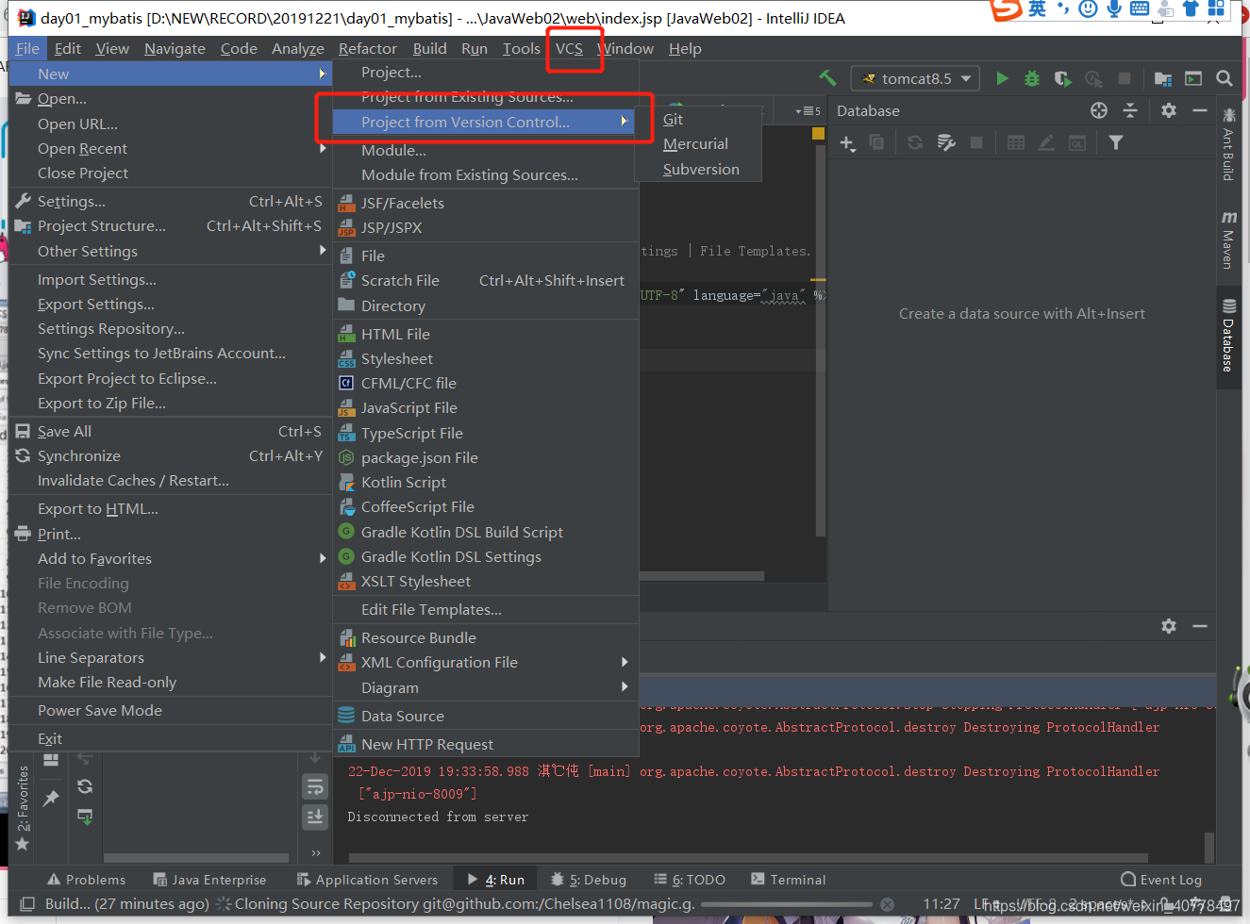Image resolution: width=1250 pixels, height=924 pixels.
Task: Click Settings... in File menu
Action: pyautogui.click(x=171, y=201)
